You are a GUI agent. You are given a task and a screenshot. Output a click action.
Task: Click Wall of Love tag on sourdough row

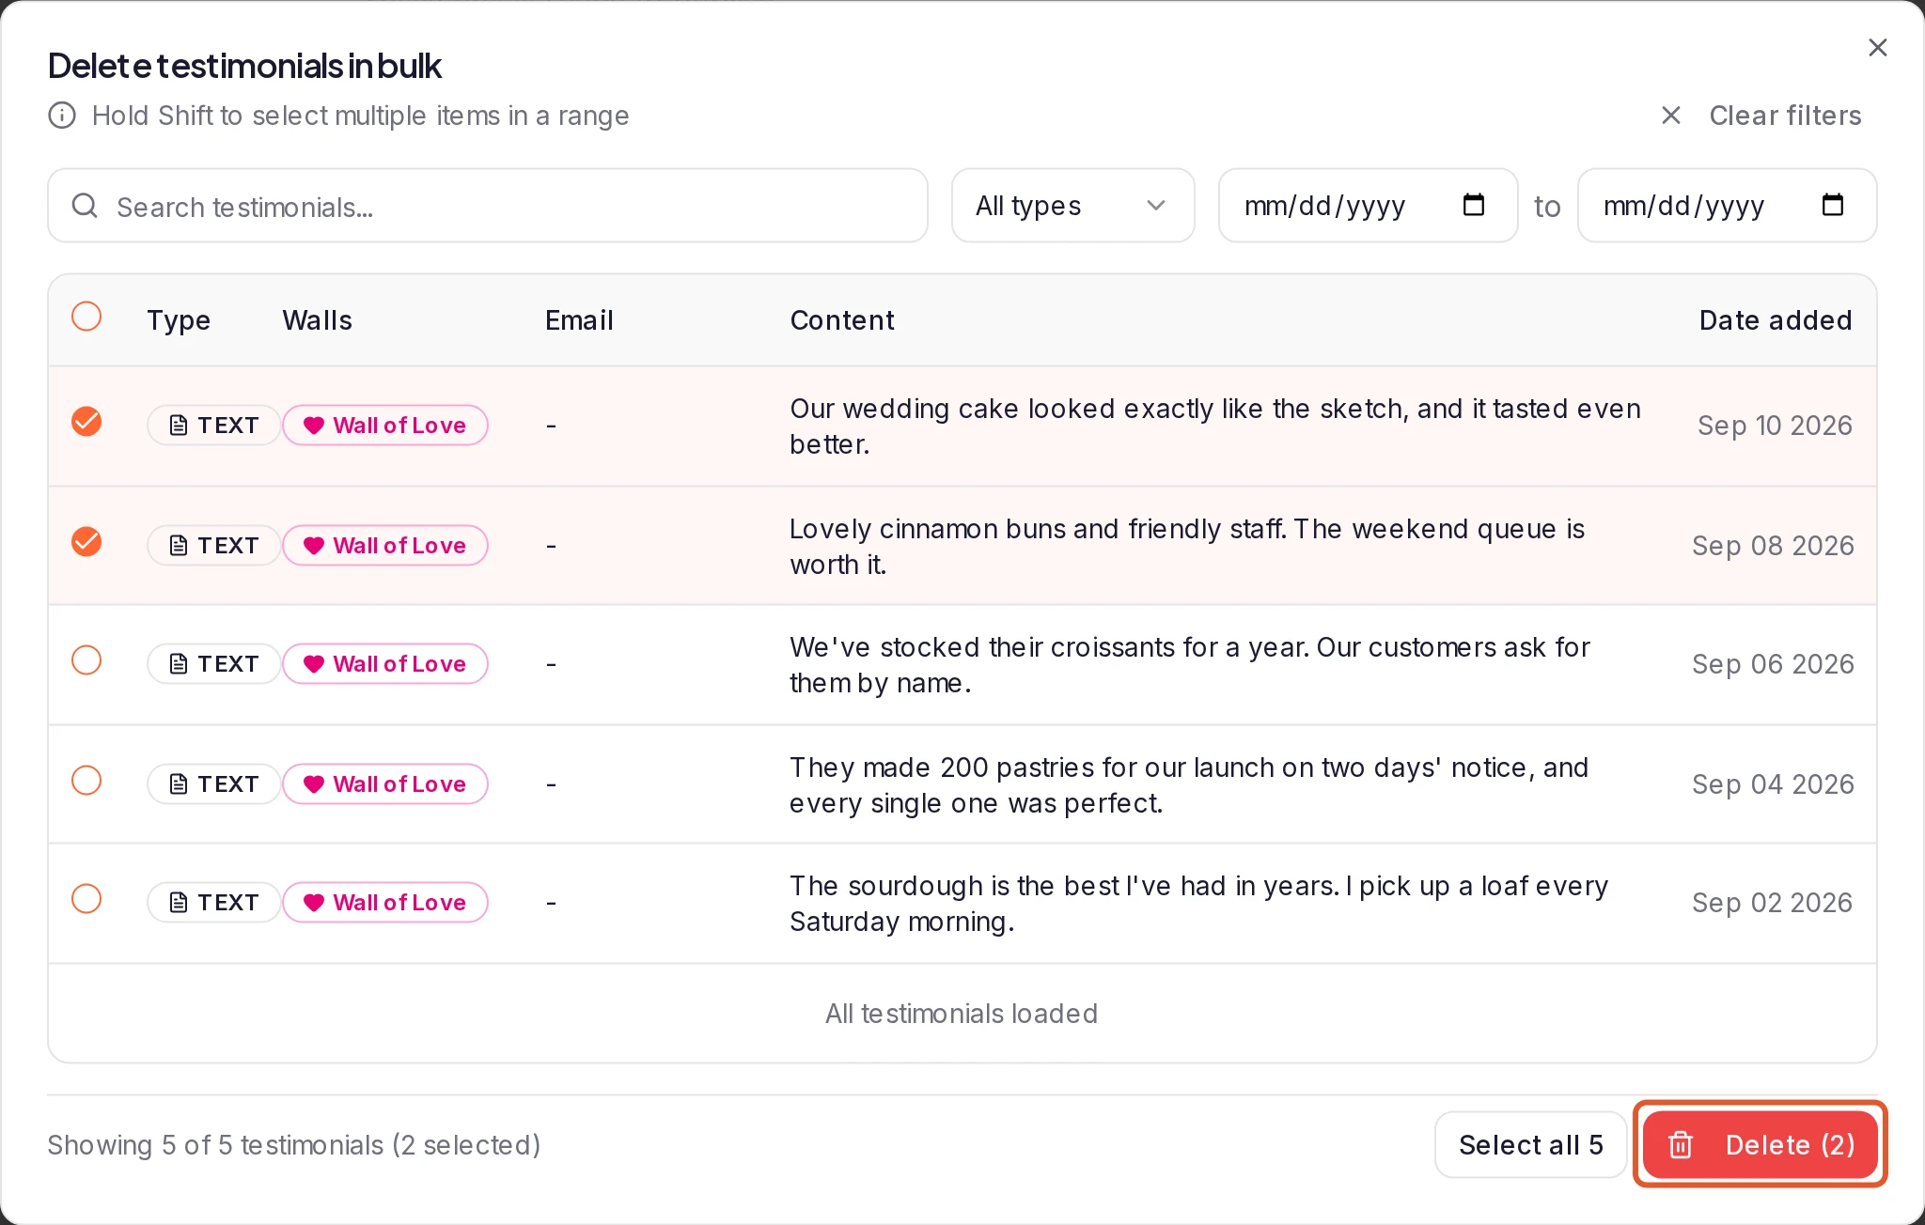385,903
